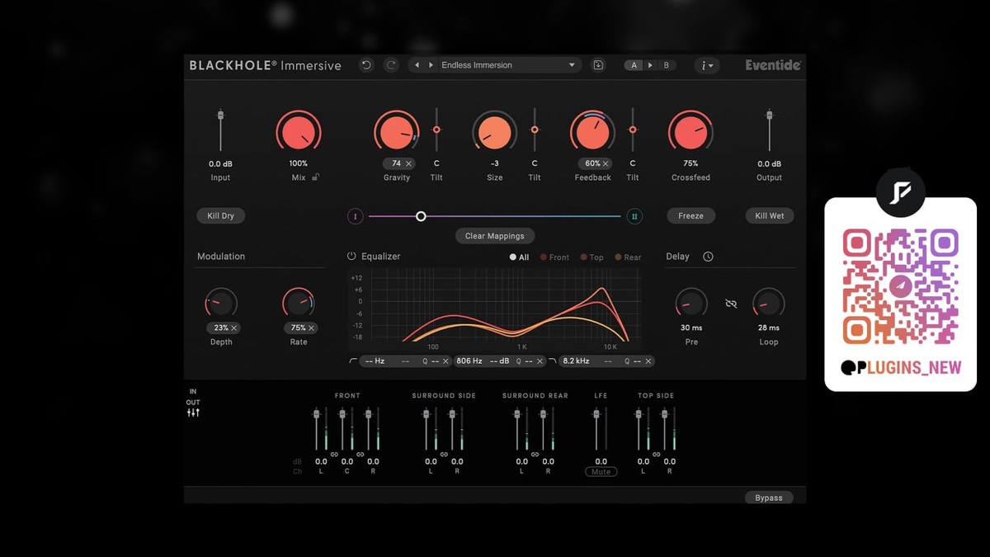Image resolution: width=990 pixels, height=557 pixels.
Task: Click the ribbon II endpoint icon
Action: point(634,216)
